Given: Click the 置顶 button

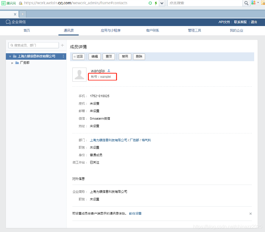Looking at the screenshot, I should [109, 56].
